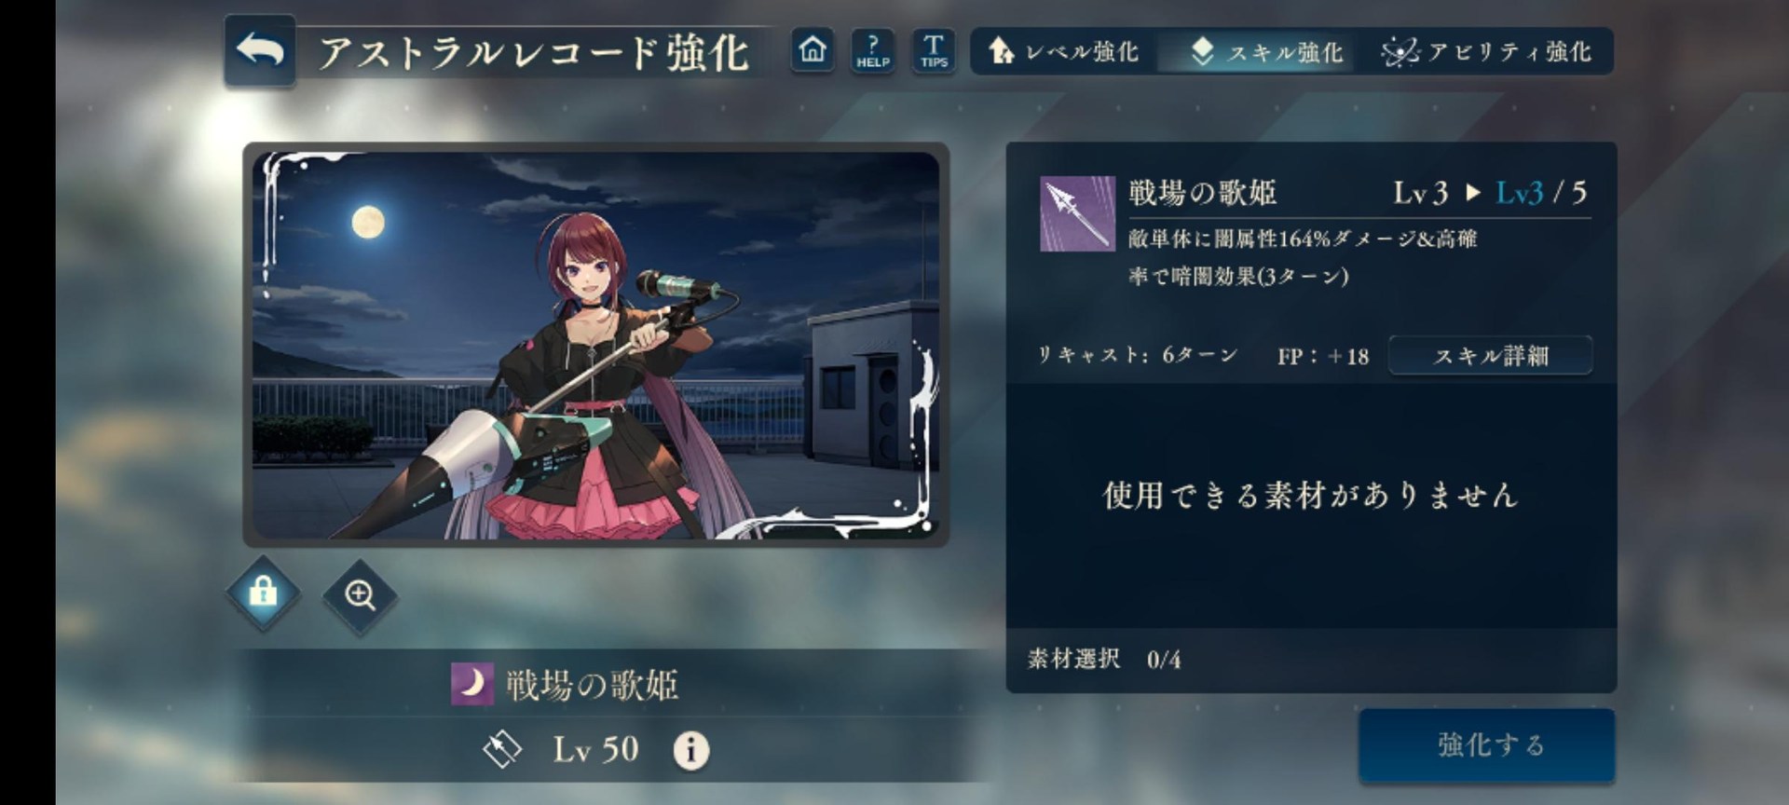1789x805 pixels.
Task: Open the スキル詳細 button
Action: 1490,355
